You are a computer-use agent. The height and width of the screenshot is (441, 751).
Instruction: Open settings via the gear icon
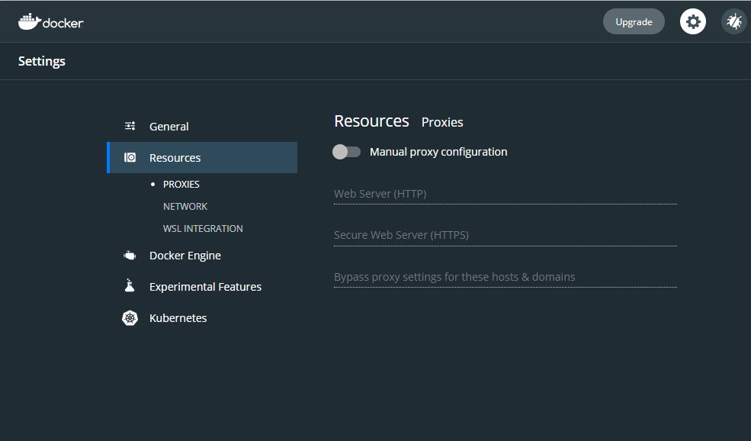click(x=692, y=21)
